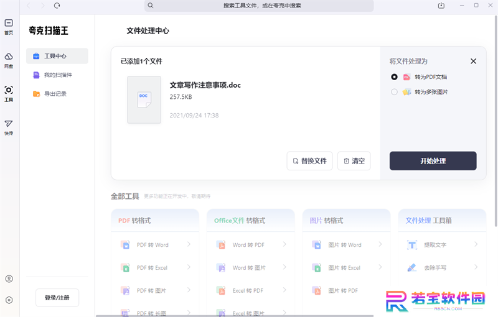
Task: Click the Word 转 PDF icon
Action: tap(221, 245)
